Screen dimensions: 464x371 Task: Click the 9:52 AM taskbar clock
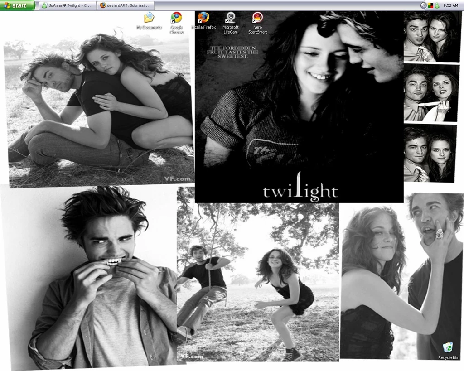coord(450,5)
